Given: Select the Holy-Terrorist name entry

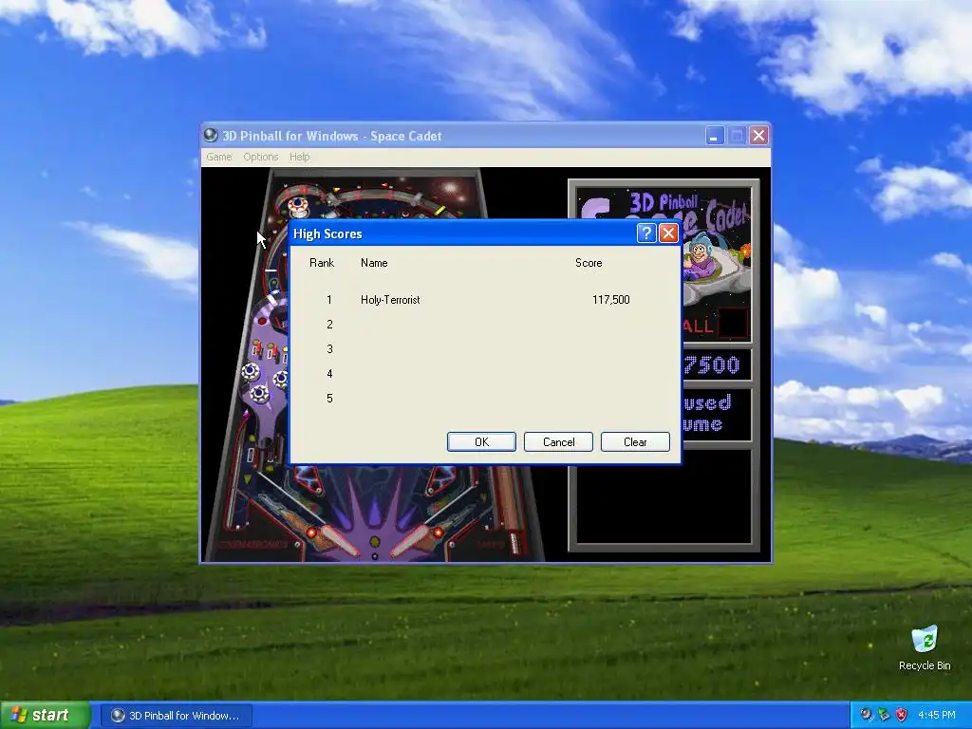Looking at the screenshot, I should point(390,299).
